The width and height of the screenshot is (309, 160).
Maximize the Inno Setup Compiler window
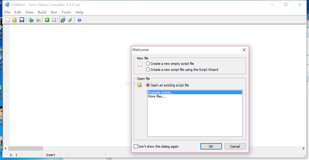(286, 5)
